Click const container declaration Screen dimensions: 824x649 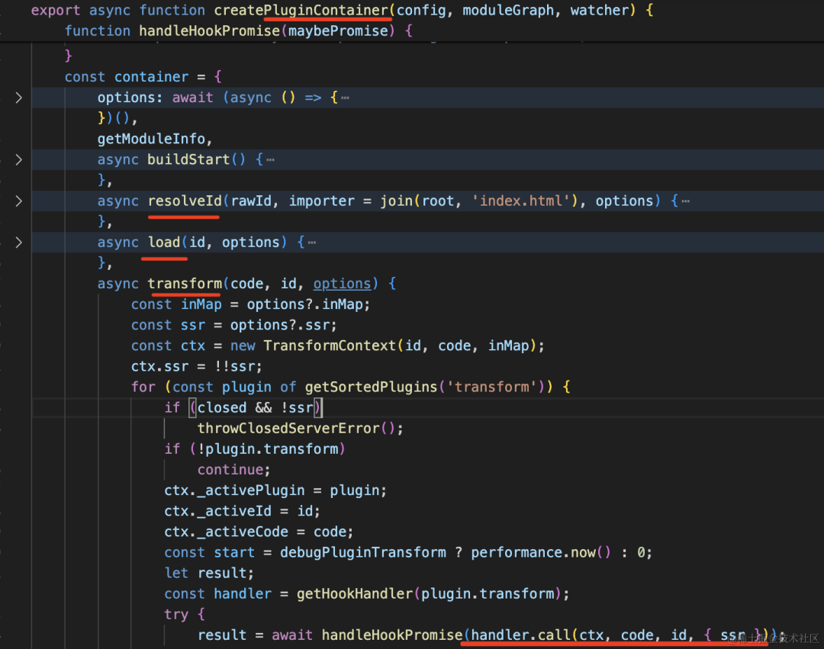pyautogui.click(x=143, y=77)
